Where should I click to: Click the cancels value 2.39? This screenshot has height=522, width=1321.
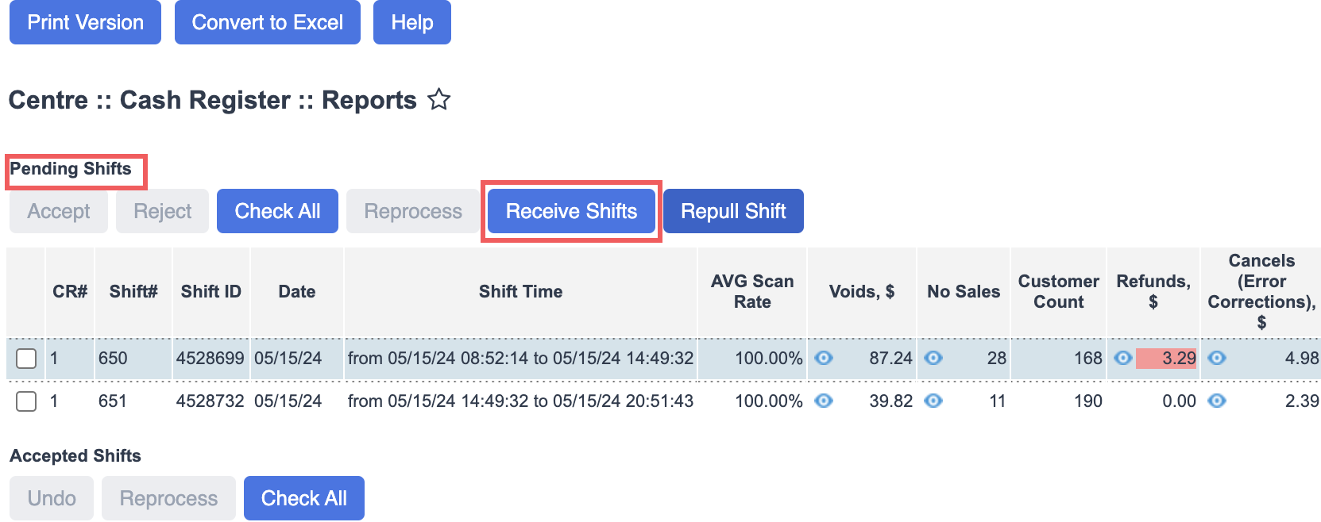click(x=1302, y=401)
